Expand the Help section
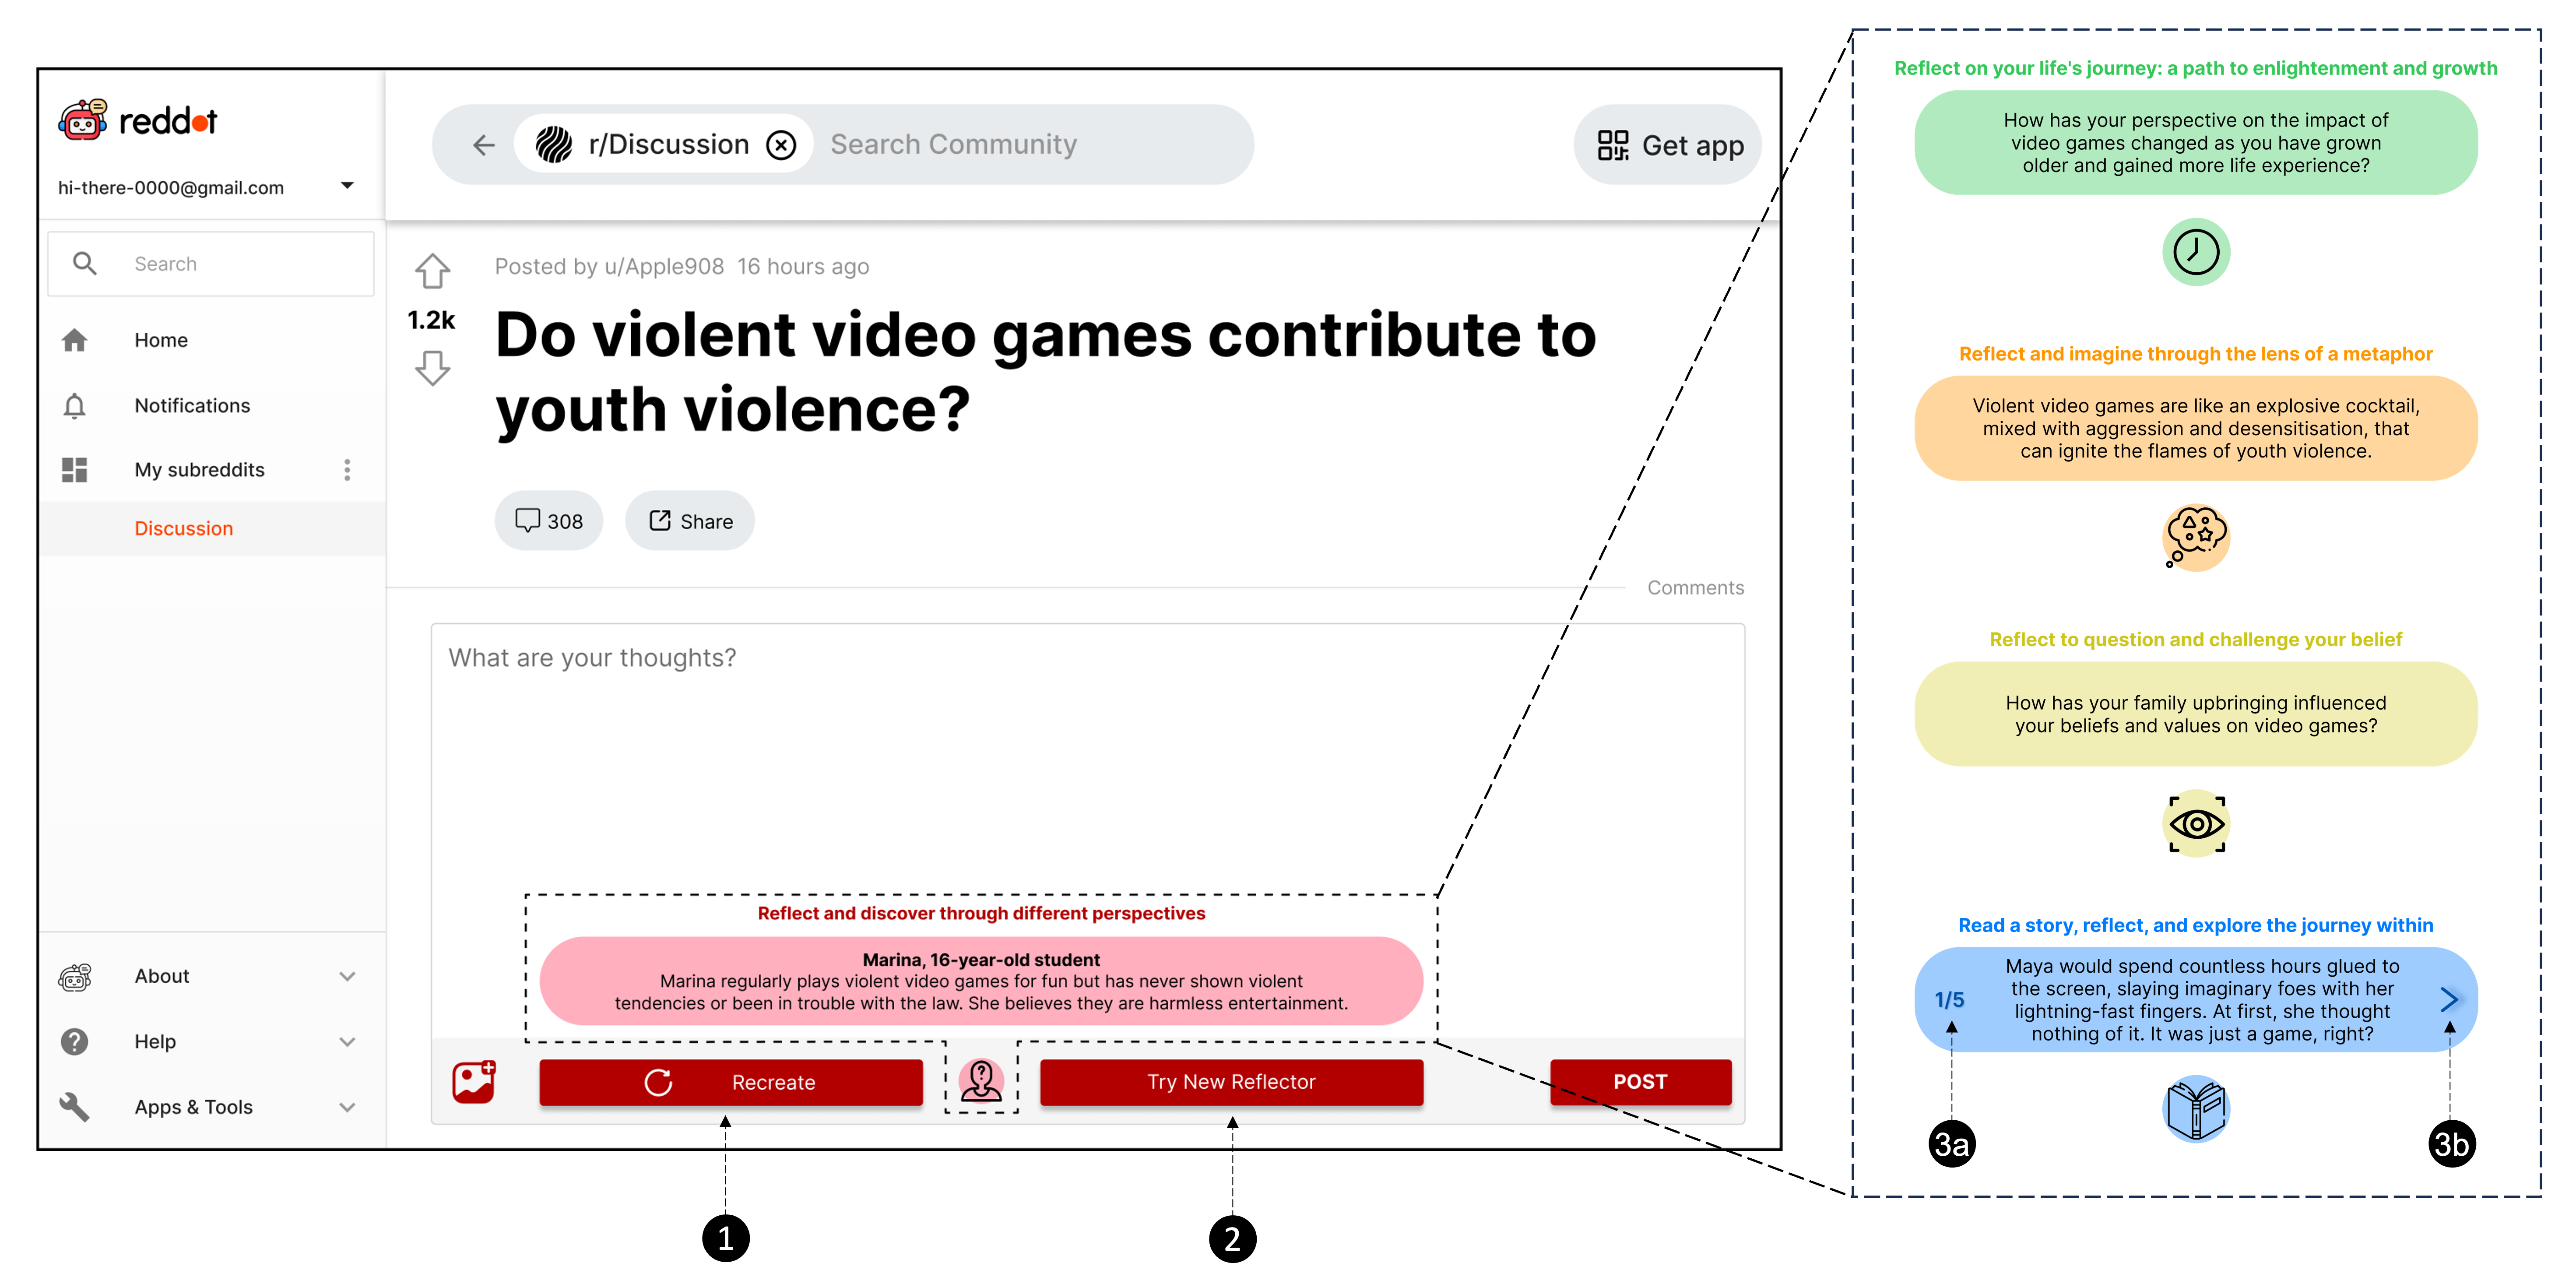 pyautogui.click(x=347, y=1041)
